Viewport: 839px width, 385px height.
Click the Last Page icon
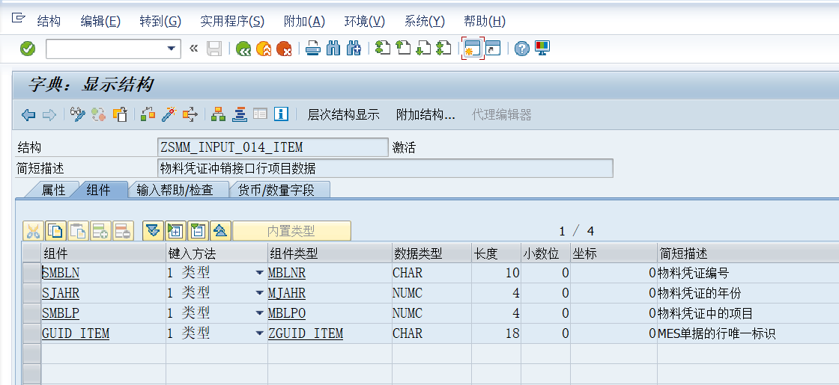tap(443, 49)
